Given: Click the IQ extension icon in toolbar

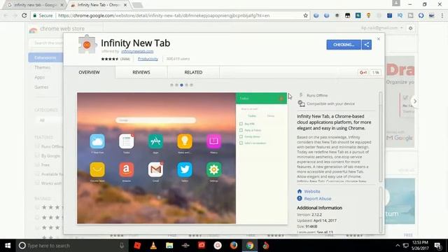Looking at the screenshot, I should point(400,15).
